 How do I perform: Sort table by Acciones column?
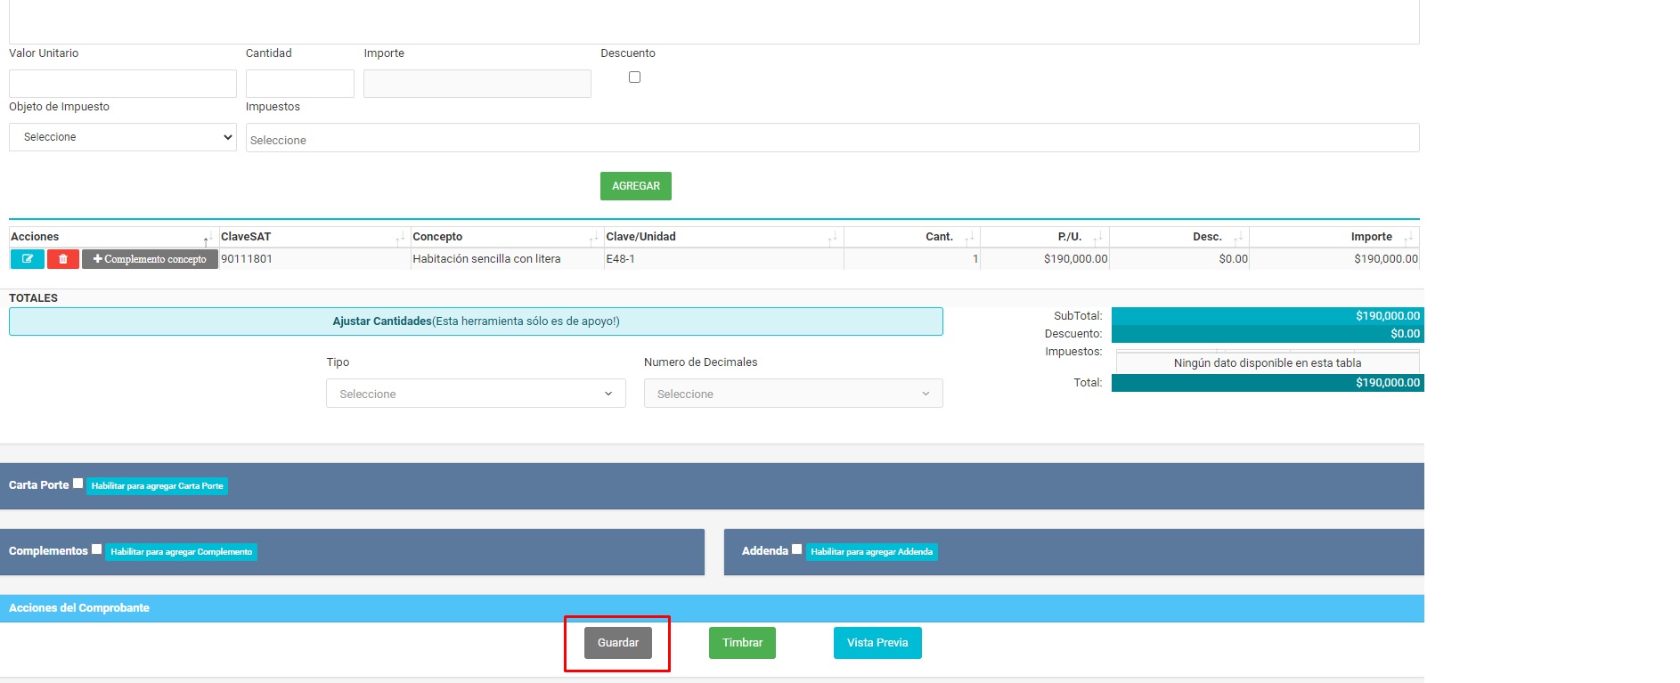pyautogui.click(x=113, y=237)
